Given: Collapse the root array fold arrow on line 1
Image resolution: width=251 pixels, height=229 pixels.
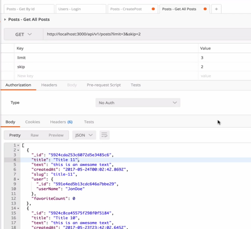Looking at the screenshot, I should [x=18, y=146].
